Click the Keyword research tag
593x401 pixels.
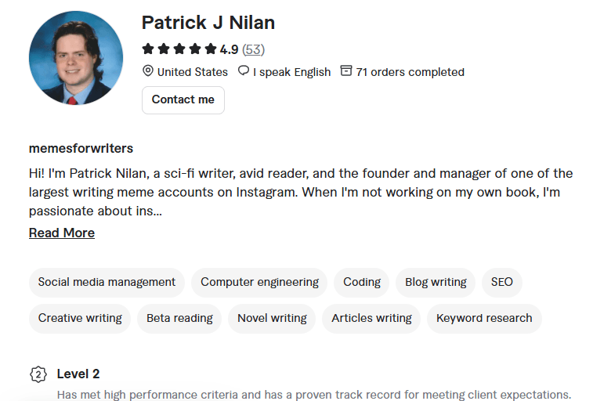[484, 318]
